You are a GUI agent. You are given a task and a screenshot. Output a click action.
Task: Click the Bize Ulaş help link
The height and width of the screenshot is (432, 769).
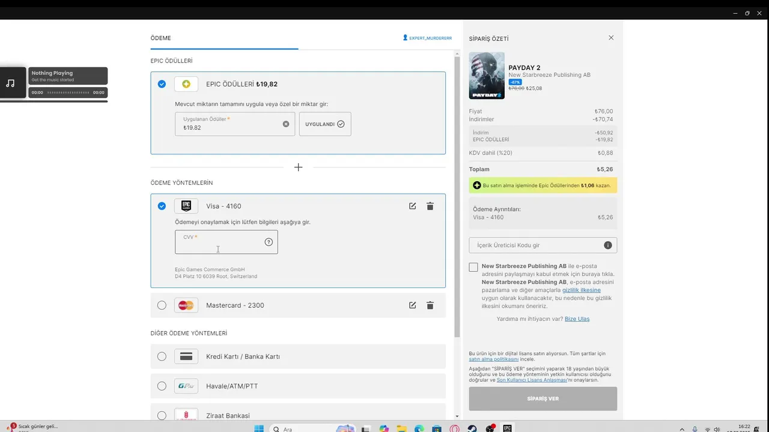point(577,319)
